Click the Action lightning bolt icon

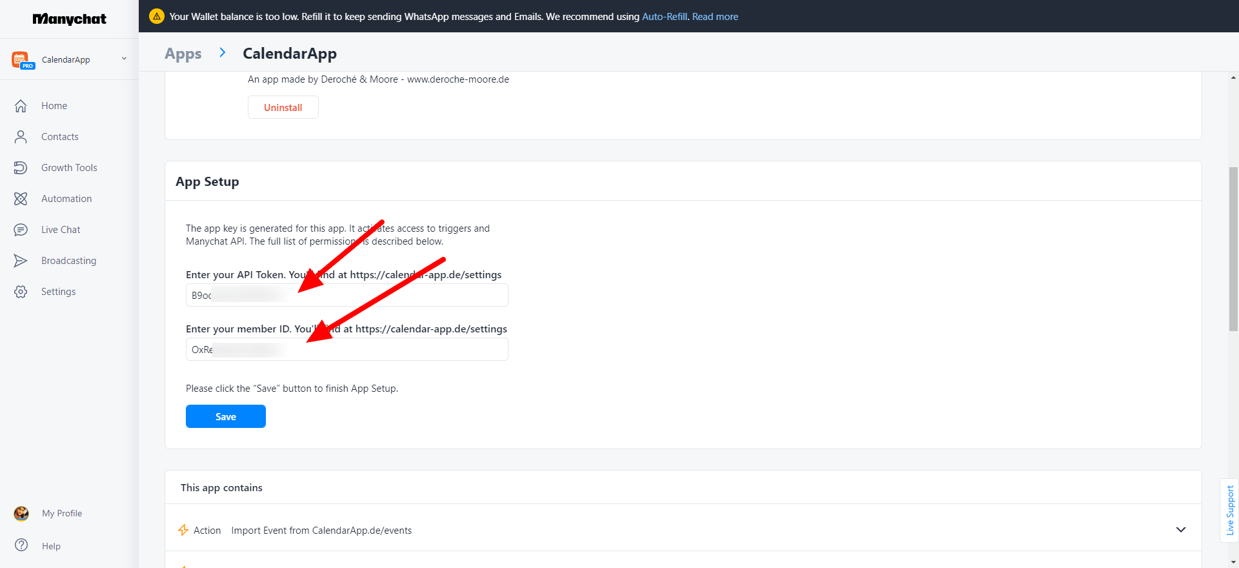click(183, 530)
